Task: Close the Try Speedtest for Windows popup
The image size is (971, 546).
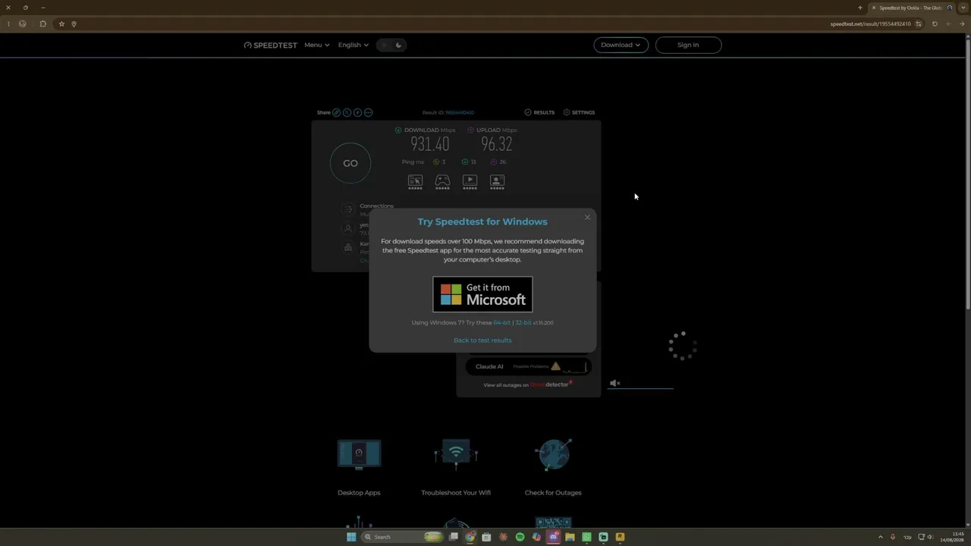Action: click(x=587, y=218)
